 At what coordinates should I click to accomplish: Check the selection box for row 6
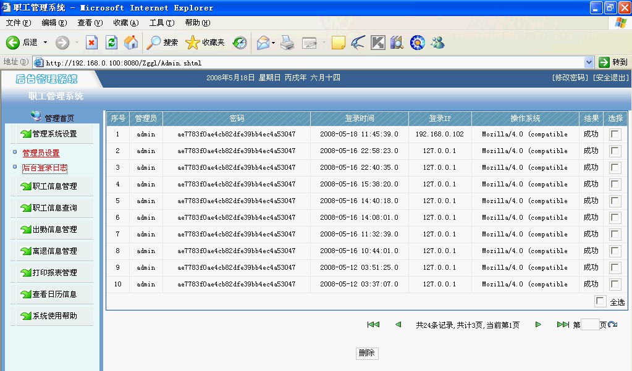615,217
